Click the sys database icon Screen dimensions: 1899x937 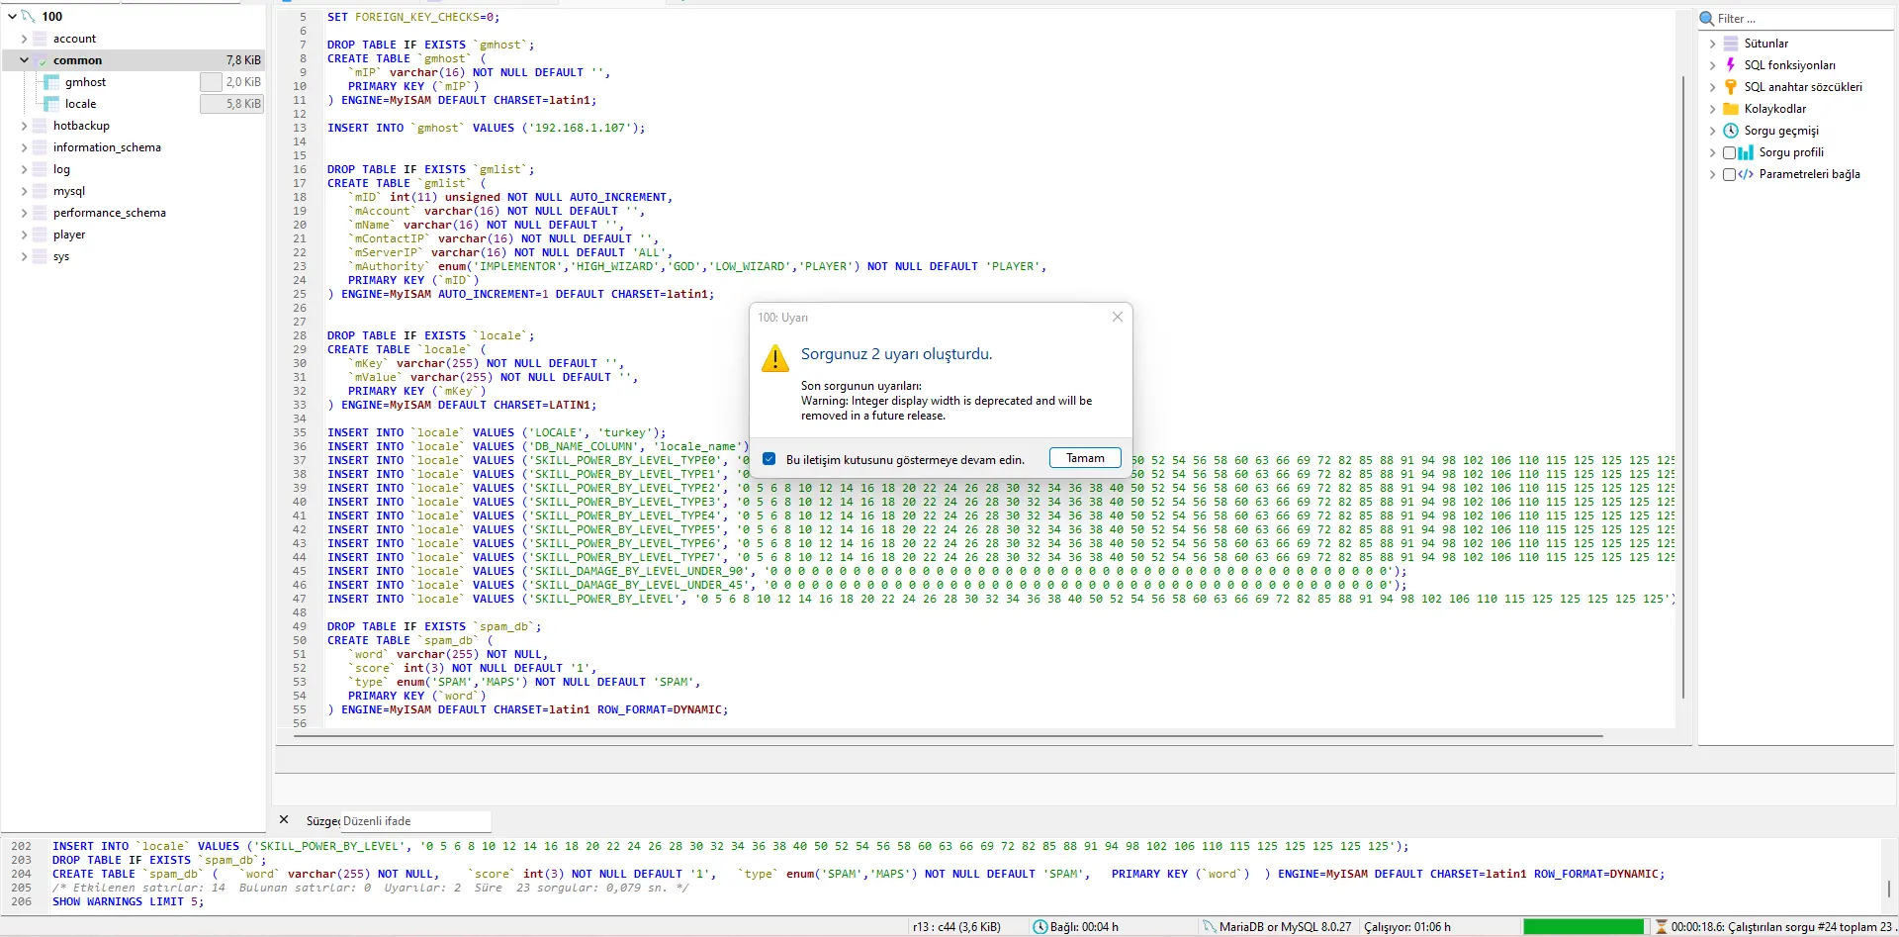tap(41, 256)
